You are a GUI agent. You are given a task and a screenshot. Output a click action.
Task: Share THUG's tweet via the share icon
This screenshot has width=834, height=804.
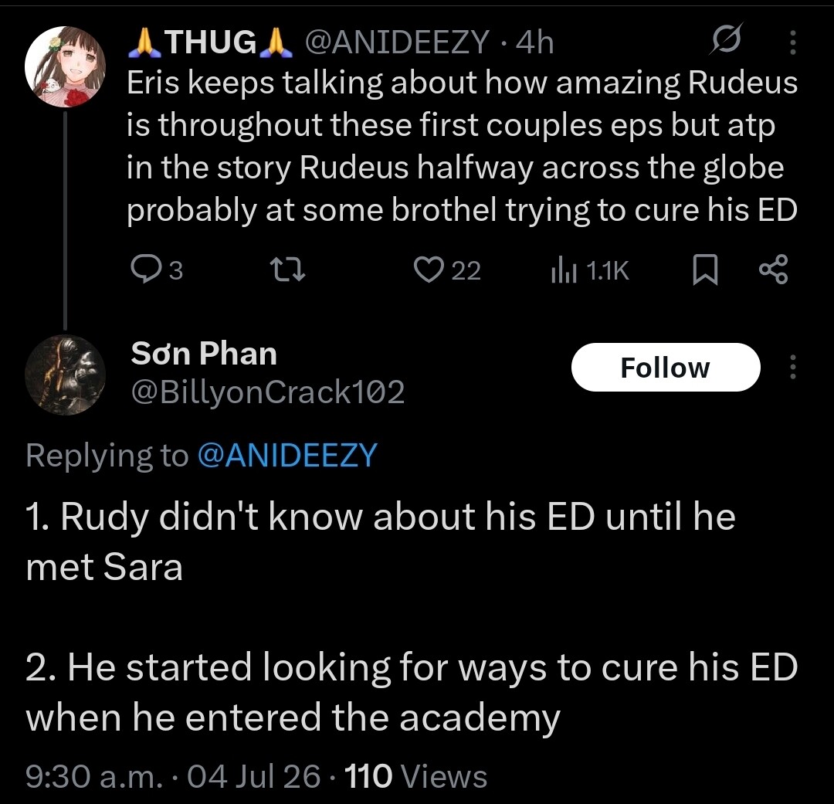pos(774,270)
